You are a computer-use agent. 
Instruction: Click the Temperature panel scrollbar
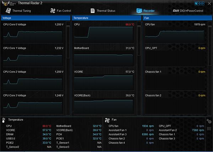click(139, 40)
